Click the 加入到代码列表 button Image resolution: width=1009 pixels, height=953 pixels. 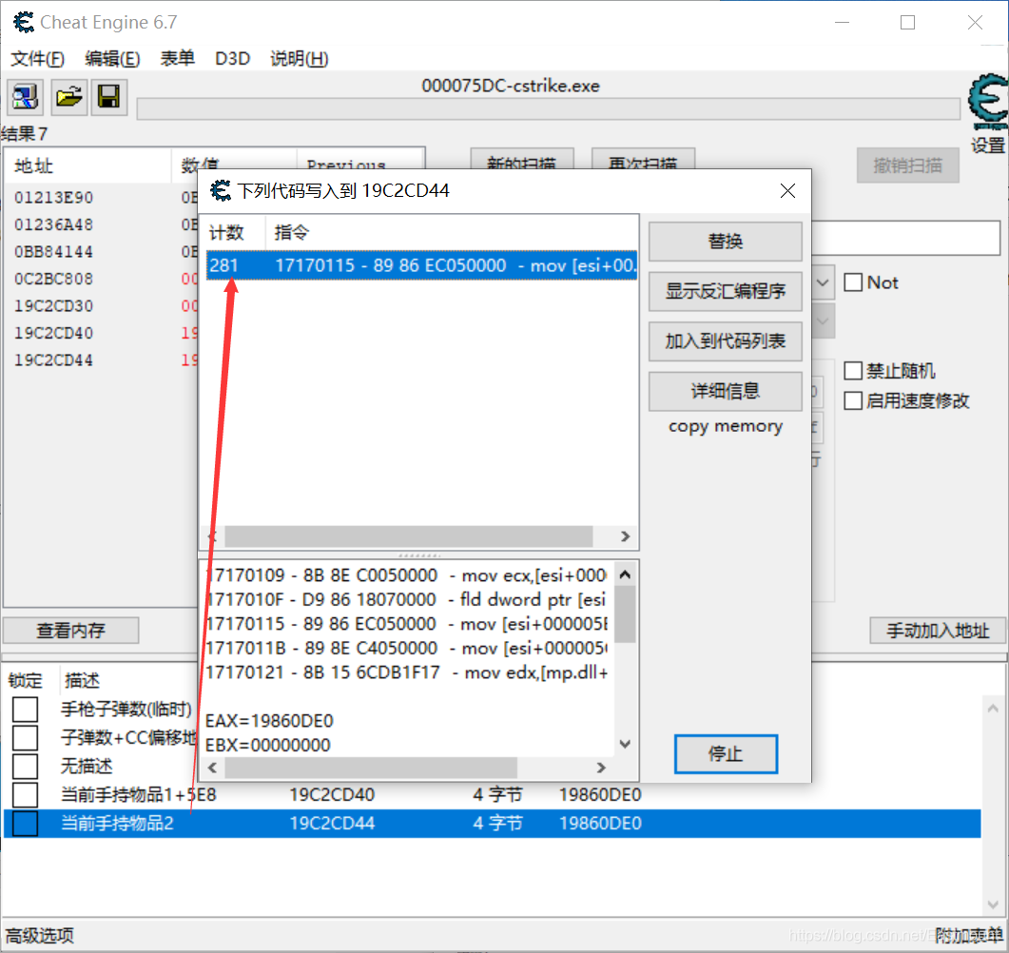[x=726, y=341]
